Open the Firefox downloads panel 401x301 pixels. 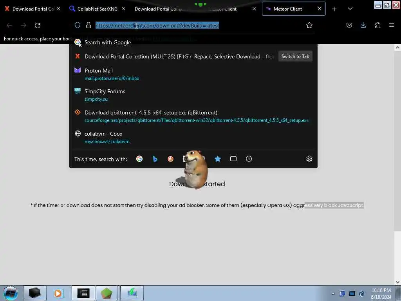[363, 25]
